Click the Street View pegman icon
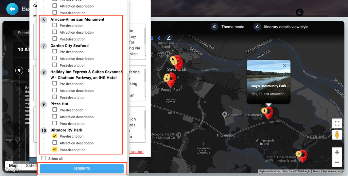348x176 pixels. [x=337, y=135]
